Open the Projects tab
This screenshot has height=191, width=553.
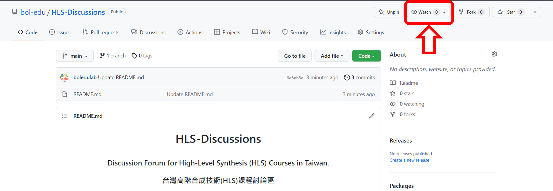coord(227,32)
